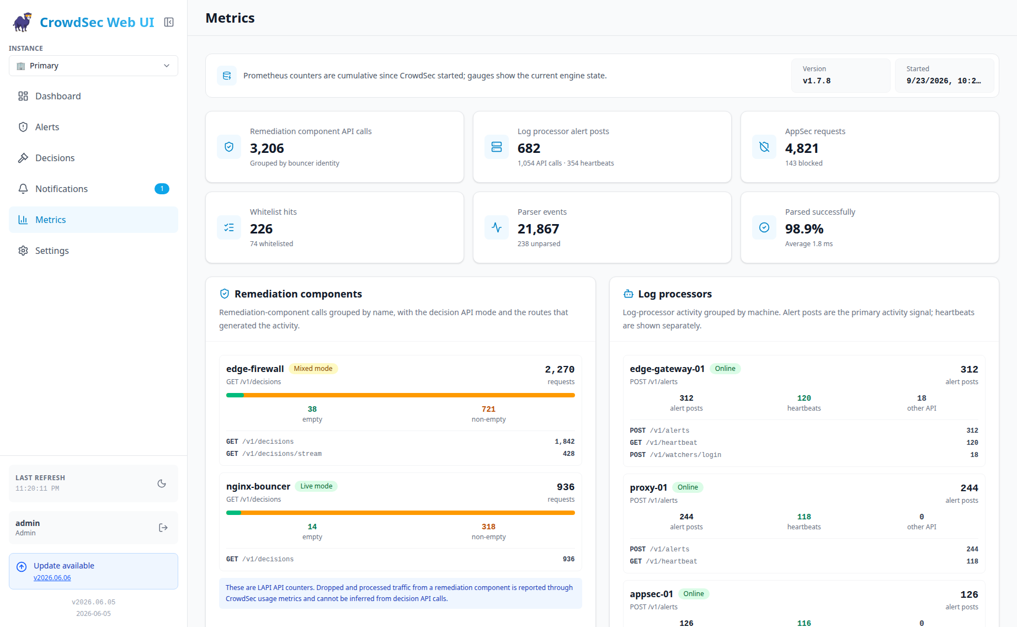Click the Decisions gavel icon
1017x627 pixels.
23,158
